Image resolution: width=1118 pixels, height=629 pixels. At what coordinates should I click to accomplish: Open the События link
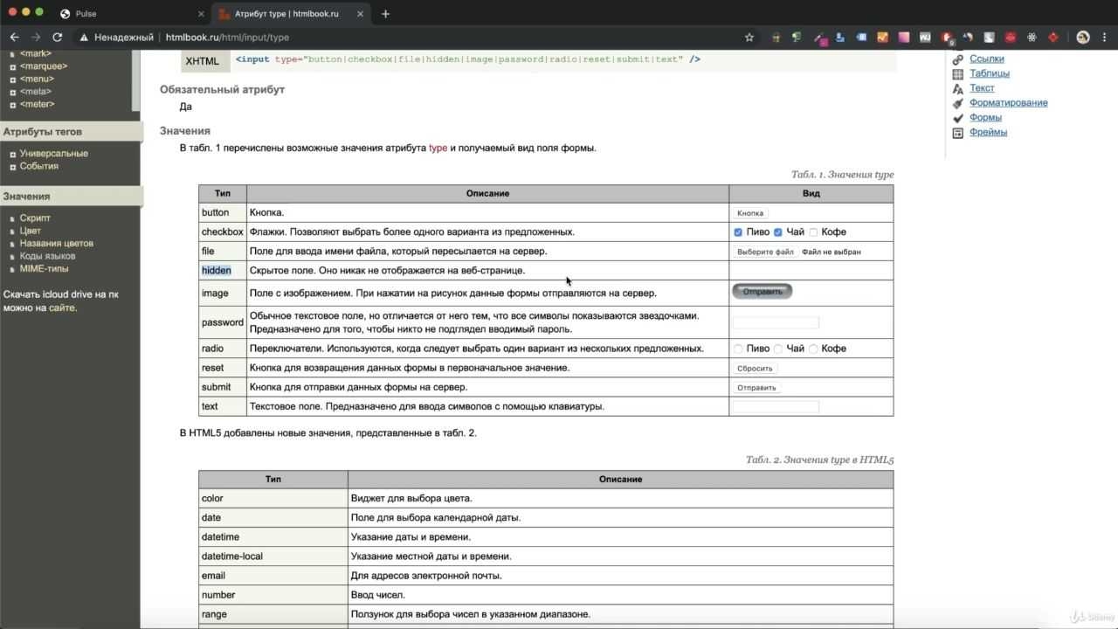click(39, 166)
